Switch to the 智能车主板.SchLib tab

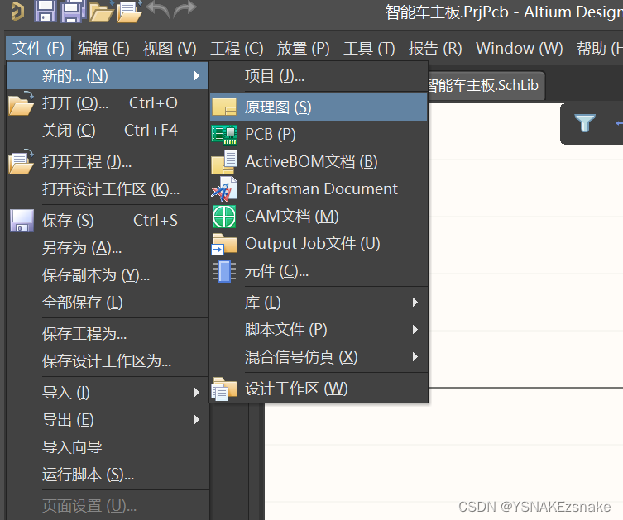coord(486,85)
